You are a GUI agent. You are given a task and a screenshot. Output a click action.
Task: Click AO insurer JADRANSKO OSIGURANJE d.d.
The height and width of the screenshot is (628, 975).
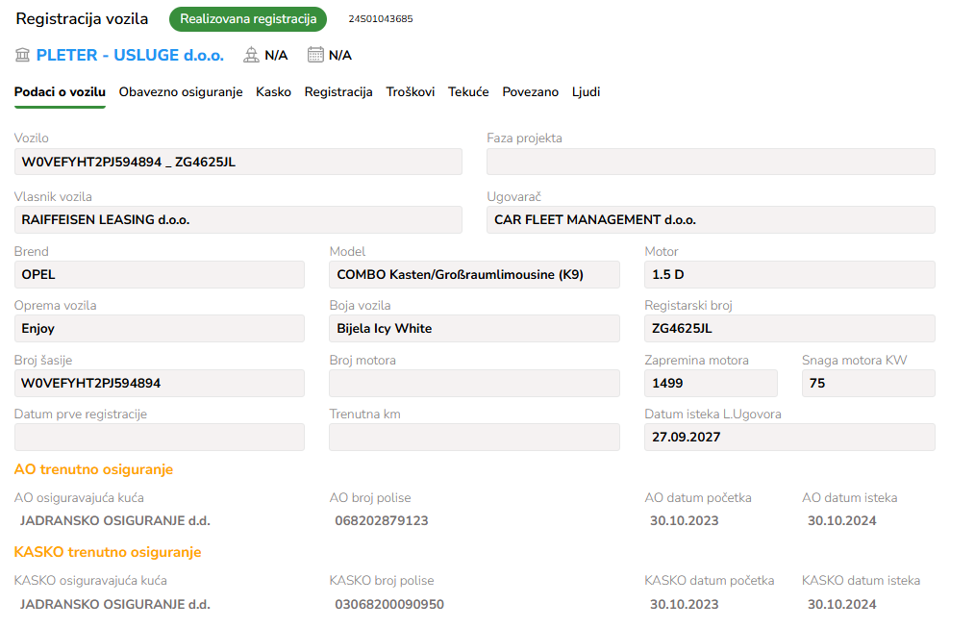tap(115, 520)
